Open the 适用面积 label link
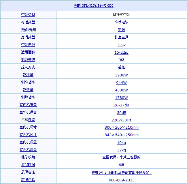The width and height of the screenshot is (187, 184). click(28, 52)
